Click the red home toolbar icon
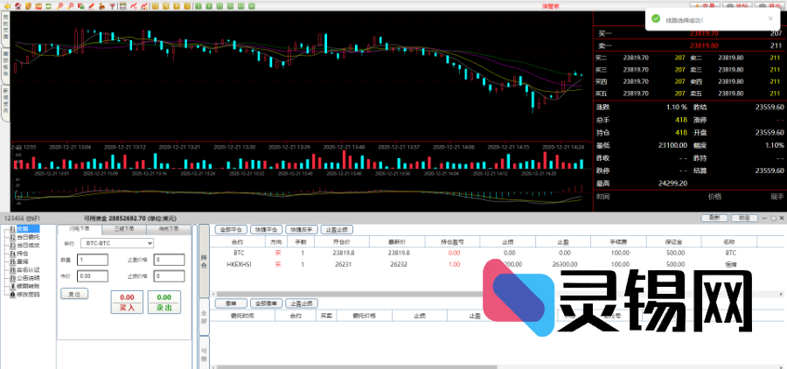 pos(18,6)
